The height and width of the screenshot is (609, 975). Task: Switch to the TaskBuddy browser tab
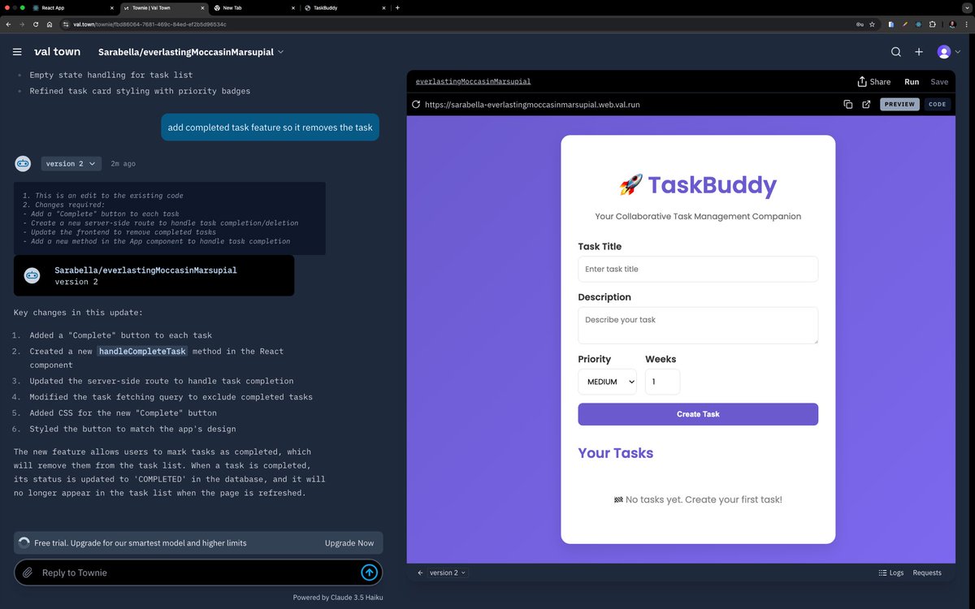pos(344,7)
